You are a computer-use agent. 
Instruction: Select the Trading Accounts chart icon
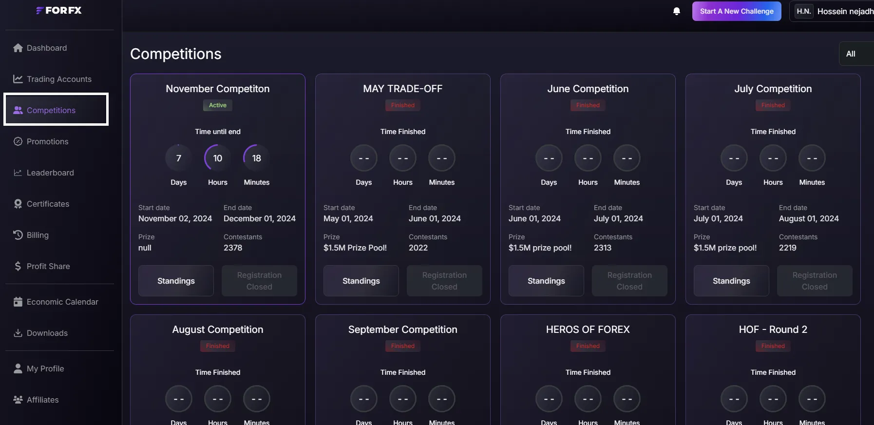[18, 79]
